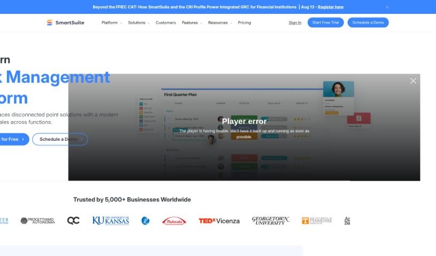The height and width of the screenshot is (256, 436).
Task: Go to the Pricing page
Action: click(x=244, y=22)
